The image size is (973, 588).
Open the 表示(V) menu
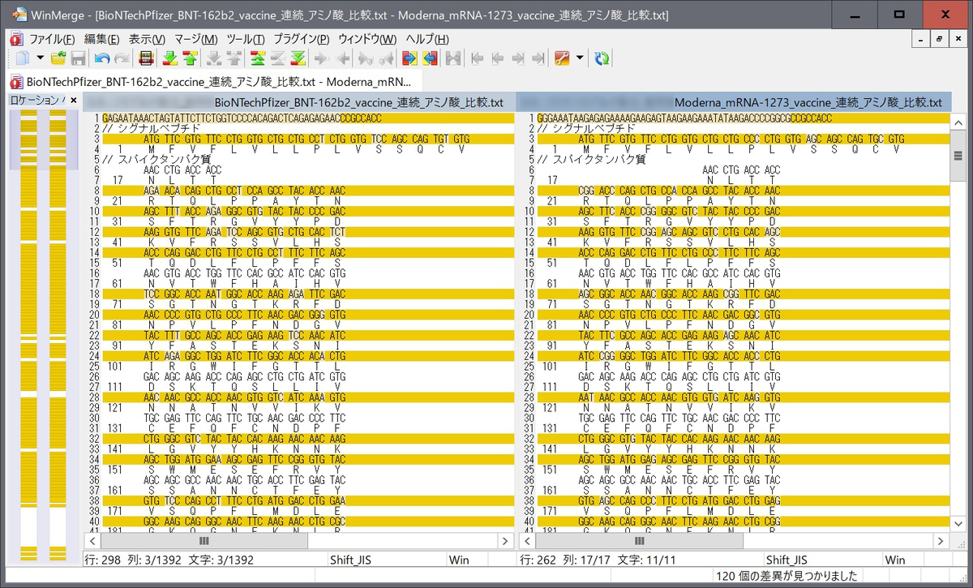click(x=147, y=39)
